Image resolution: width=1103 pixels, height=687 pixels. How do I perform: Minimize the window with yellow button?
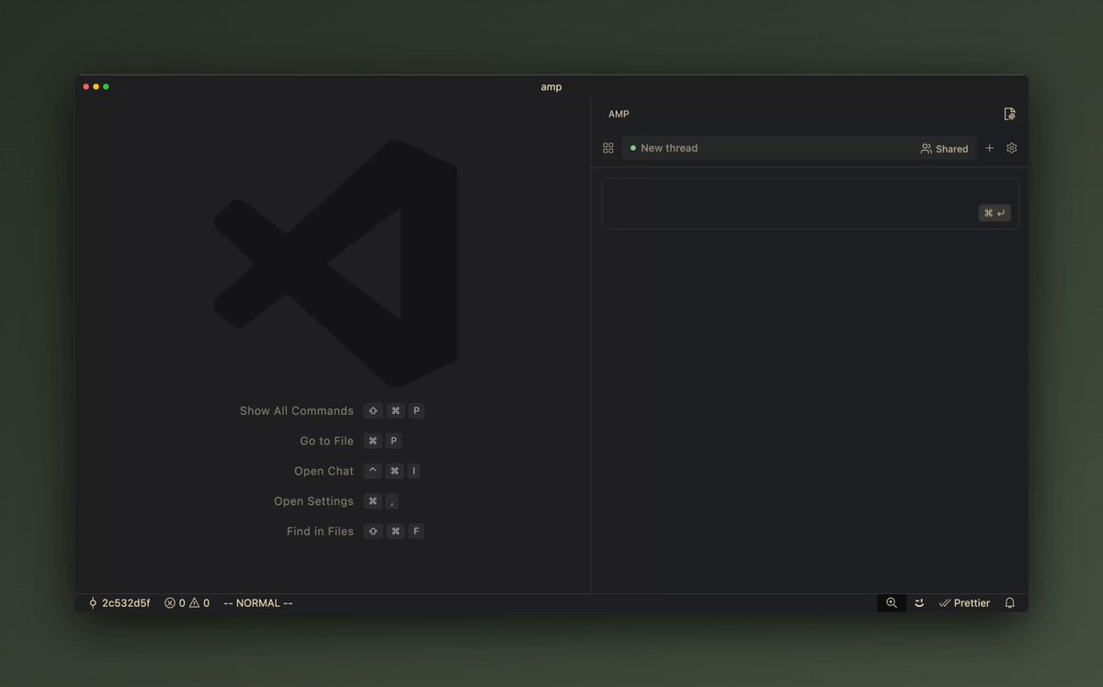pyautogui.click(x=96, y=86)
